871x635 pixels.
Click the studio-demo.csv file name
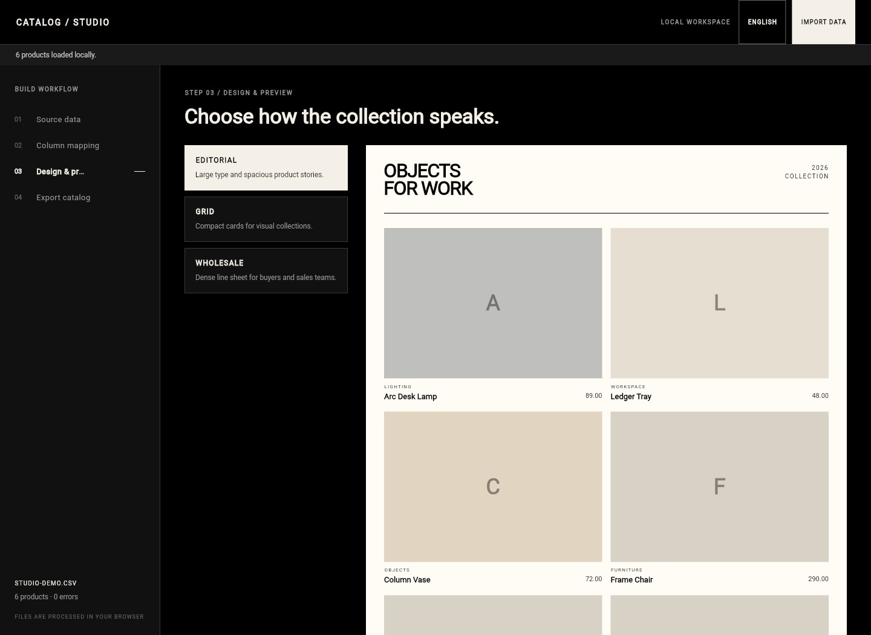coord(46,584)
